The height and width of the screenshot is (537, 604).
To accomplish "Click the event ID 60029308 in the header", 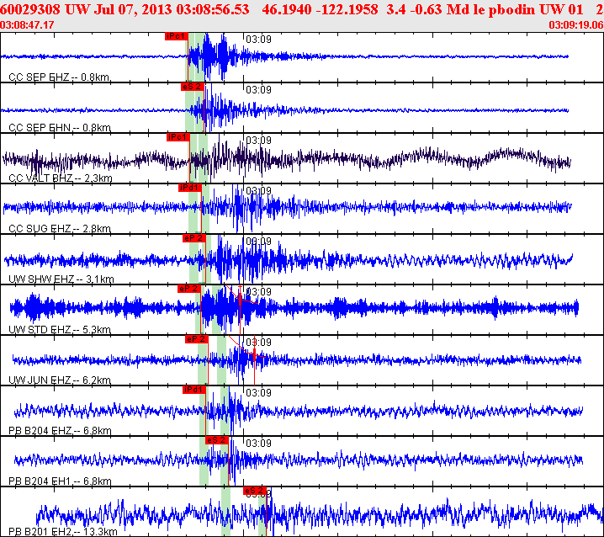I will [30, 9].
